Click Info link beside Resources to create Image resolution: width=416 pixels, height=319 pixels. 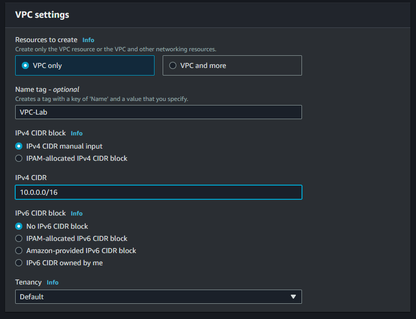[x=88, y=40]
